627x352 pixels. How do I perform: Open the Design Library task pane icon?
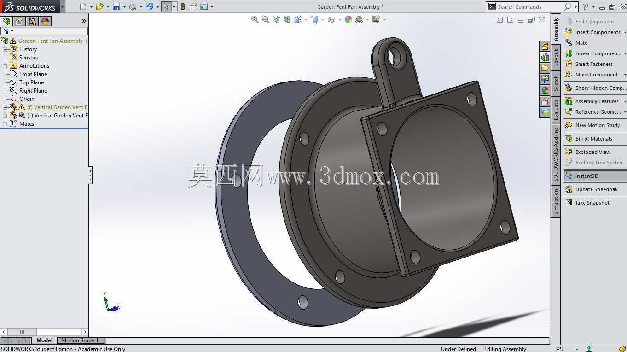(x=545, y=58)
